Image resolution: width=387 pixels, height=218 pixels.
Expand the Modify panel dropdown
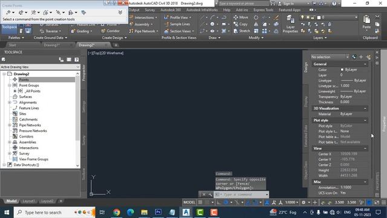coord(256,38)
